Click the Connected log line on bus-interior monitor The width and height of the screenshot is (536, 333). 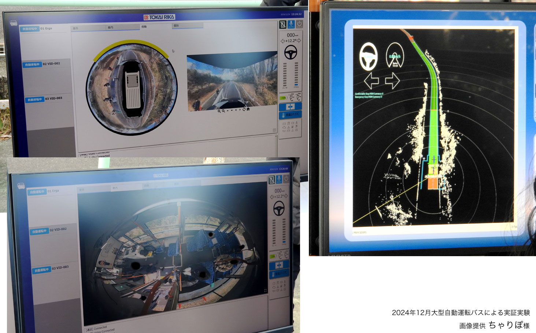97,328
